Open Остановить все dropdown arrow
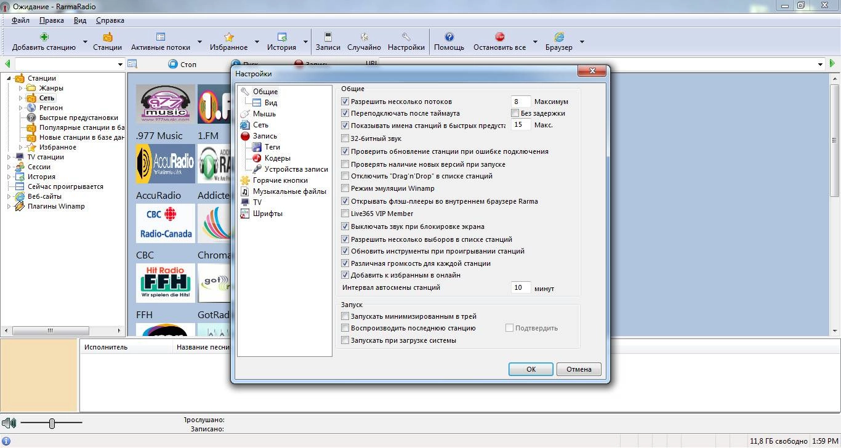This screenshot has height=448, width=841. (534, 42)
